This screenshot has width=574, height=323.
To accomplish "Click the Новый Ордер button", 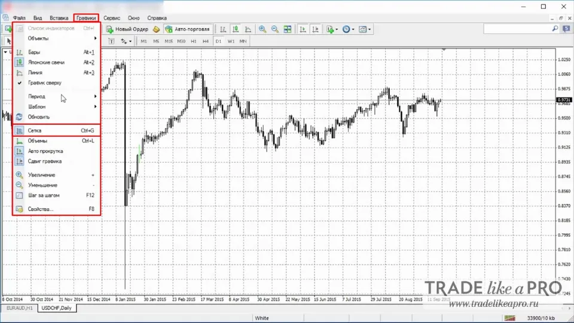I will click(127, 29).
